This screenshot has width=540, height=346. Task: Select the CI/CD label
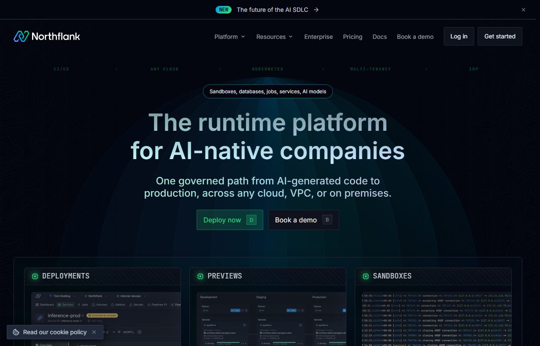pos(62,69)
